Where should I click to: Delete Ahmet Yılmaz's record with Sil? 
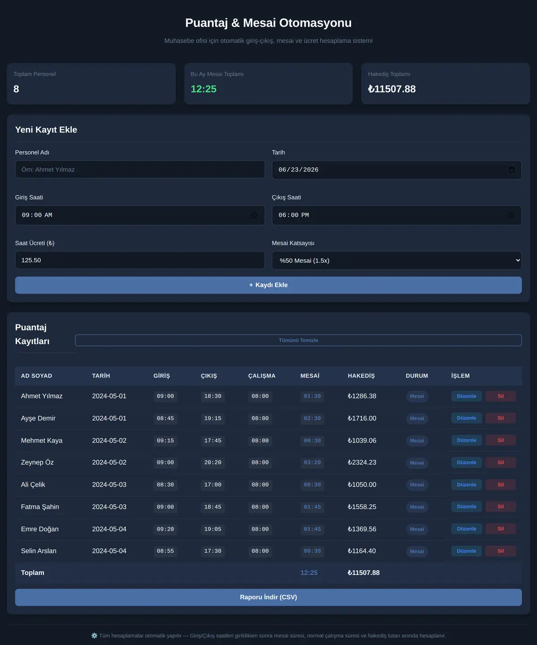(501, 396)
